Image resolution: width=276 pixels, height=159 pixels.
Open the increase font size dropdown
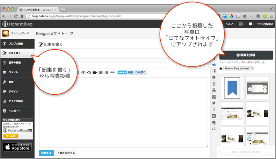[83, 72]
